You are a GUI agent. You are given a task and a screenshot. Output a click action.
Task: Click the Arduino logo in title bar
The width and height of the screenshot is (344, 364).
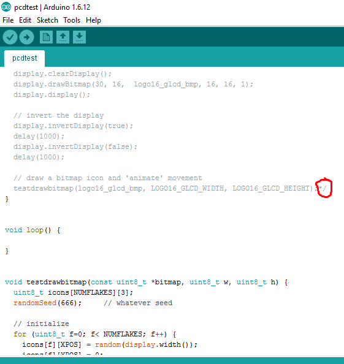pyautogui.click(x=6, y=7)
